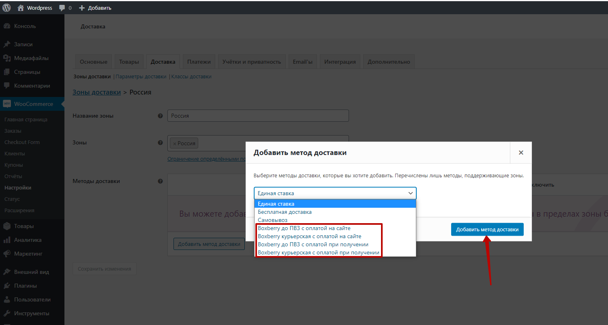Click the Маркетинг megaphone icon

[7, 254]
